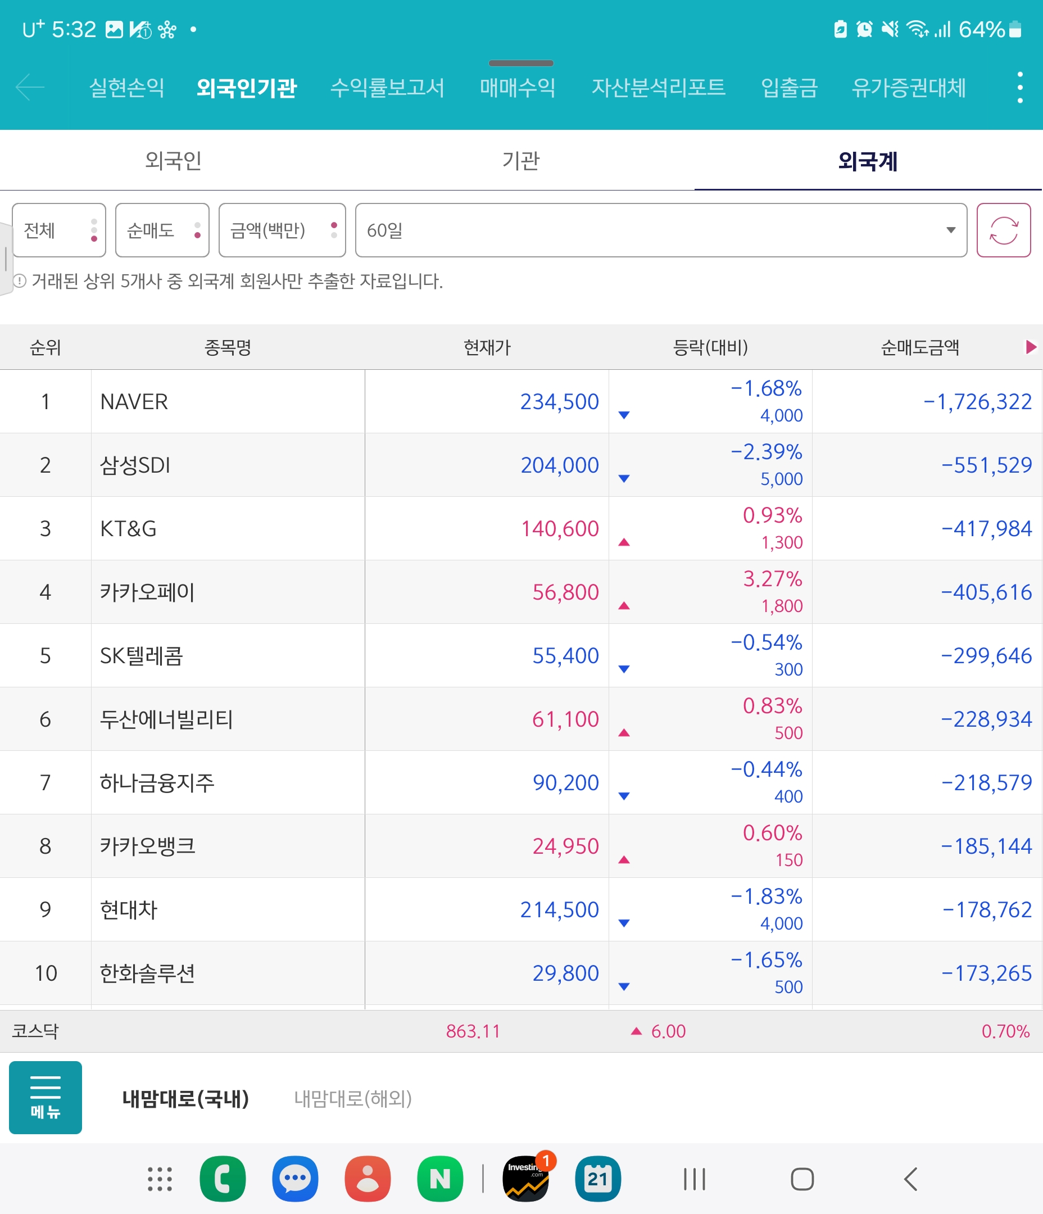Switch to 실현손익 tab

coord(126,88)
